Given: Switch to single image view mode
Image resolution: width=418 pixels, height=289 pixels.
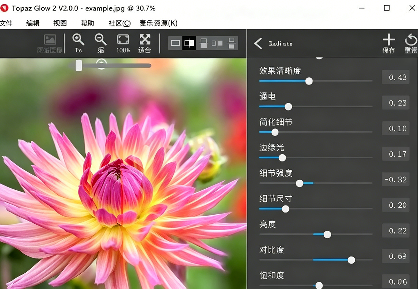Looking at the screenshot, I should click(176, 43).
